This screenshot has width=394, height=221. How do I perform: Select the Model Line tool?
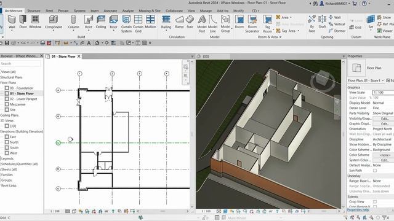tap(212, 24)
